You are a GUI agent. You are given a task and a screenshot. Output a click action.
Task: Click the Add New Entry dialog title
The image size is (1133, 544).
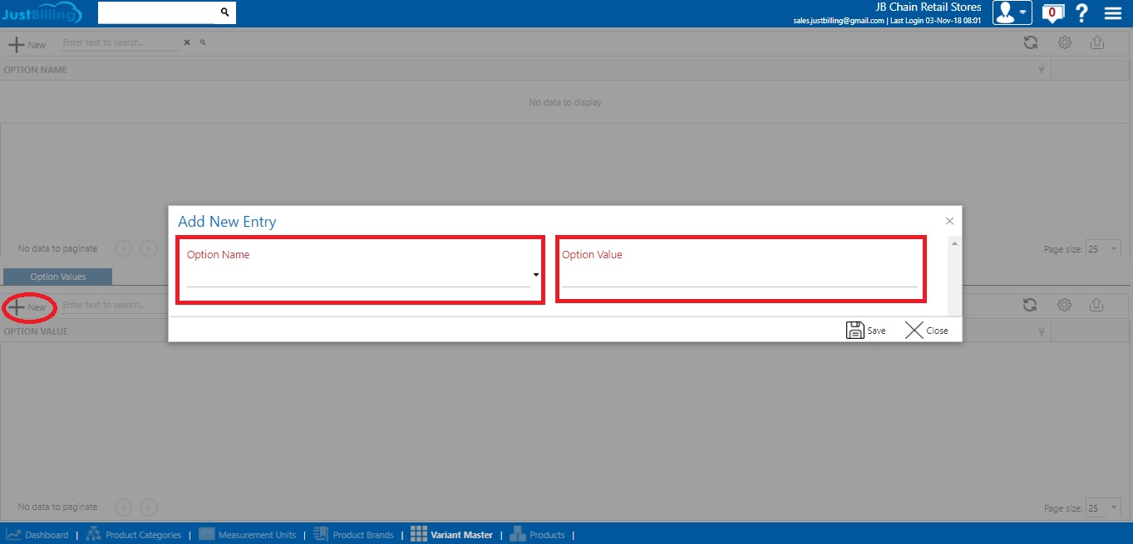pyautogui.click(x=227, y=222)
